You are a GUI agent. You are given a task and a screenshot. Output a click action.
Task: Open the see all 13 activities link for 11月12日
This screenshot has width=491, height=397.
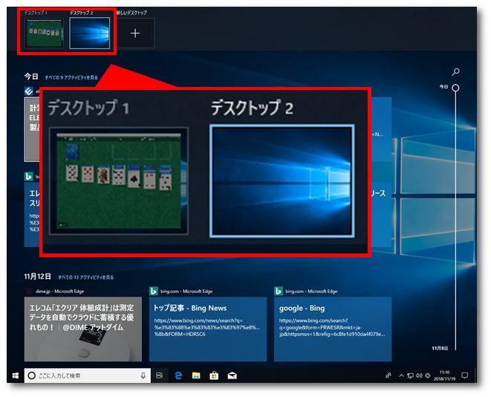[86, 277]
